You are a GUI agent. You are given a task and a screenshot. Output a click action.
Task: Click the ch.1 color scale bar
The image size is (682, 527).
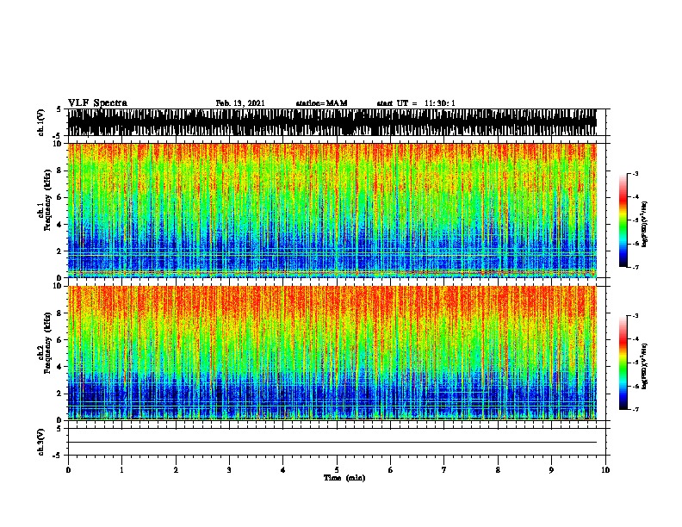[623, 220]
